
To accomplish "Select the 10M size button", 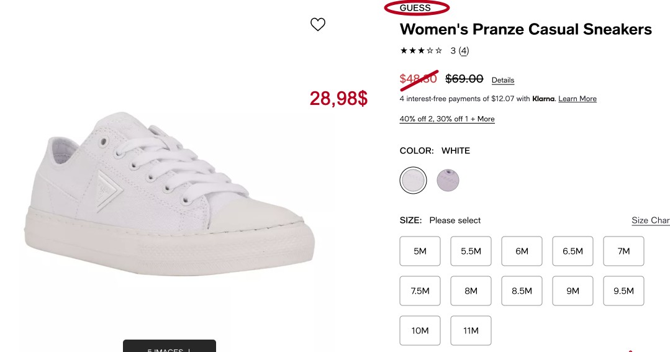I will tap(420, 330).
